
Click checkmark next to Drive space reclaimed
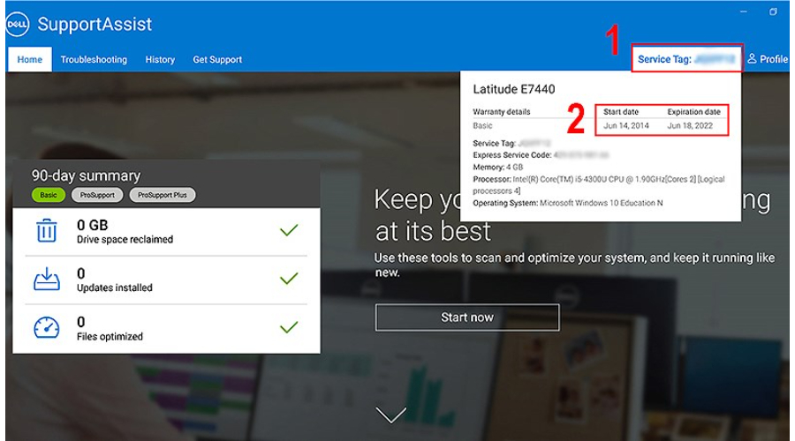point(289,231)
